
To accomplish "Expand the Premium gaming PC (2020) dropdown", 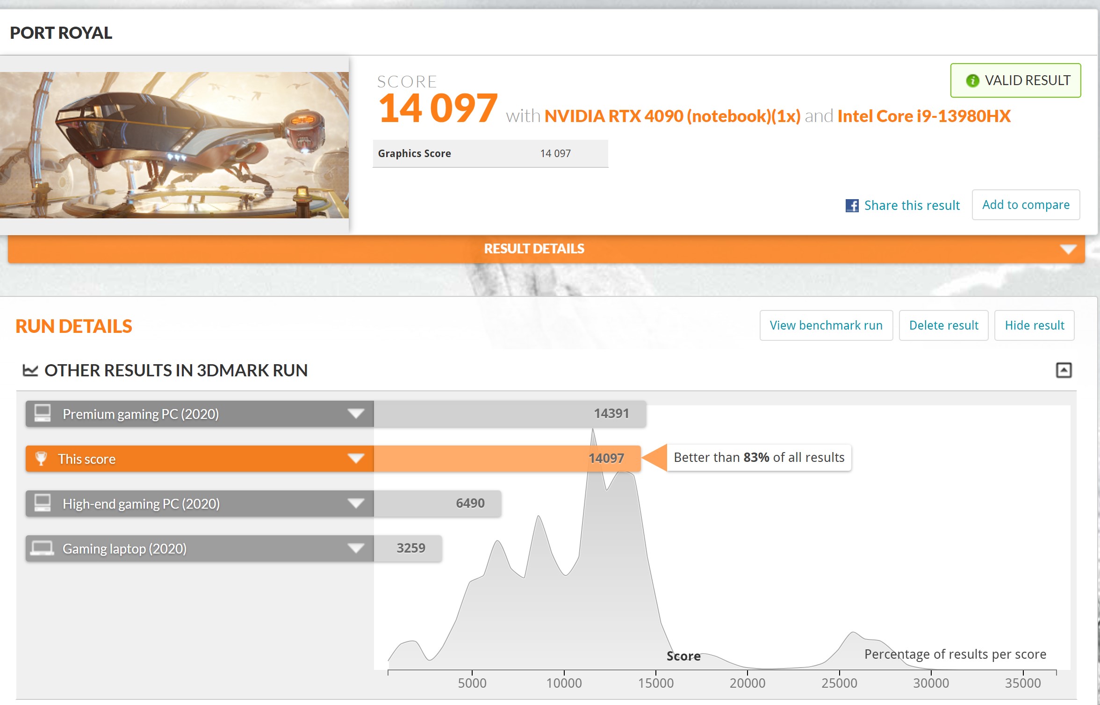I will [356, 414].
